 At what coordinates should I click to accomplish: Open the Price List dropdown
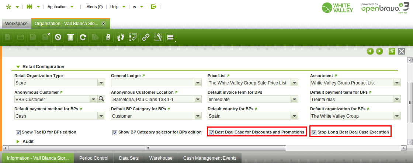(294, 83)
